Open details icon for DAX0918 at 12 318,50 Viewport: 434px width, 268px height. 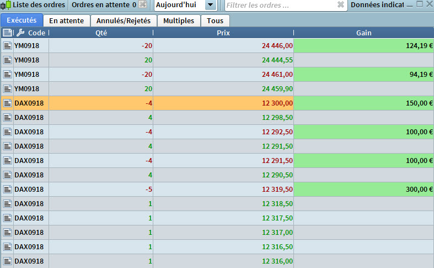click(x=7, y=204)
